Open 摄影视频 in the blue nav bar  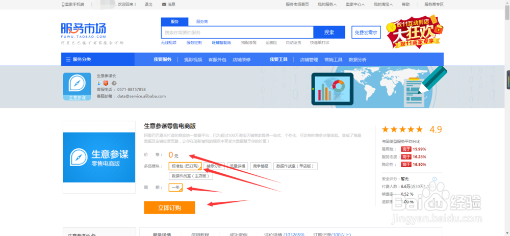[x=193, y=60]
